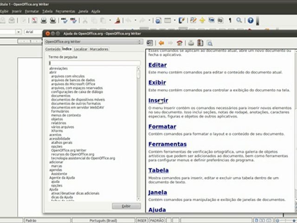Open the Editar help link
This screenshot has height=223, width=297.
(157, 65)
